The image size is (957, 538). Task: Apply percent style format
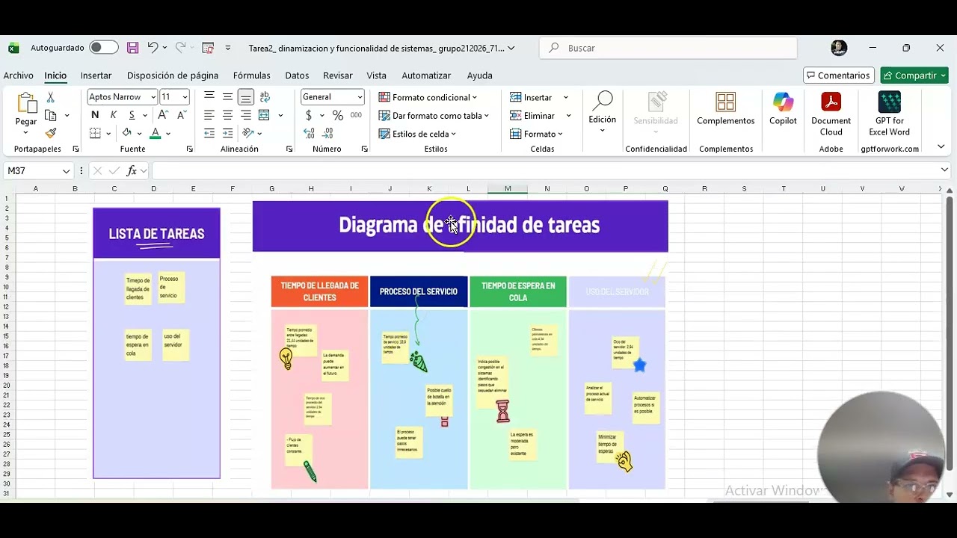pyautogui.click(x=338, y=115)
